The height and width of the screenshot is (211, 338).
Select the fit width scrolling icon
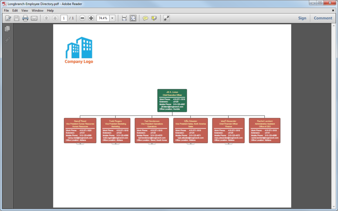124,18
